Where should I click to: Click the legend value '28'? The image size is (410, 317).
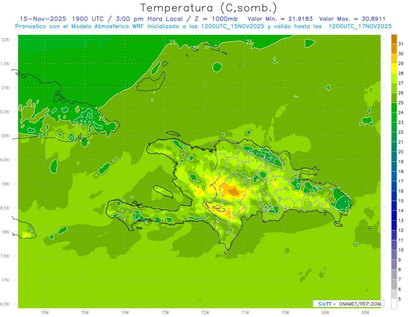(401, 73)
